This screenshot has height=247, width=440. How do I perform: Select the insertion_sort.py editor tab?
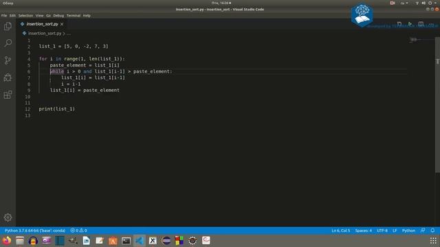[x=42, y=24]
